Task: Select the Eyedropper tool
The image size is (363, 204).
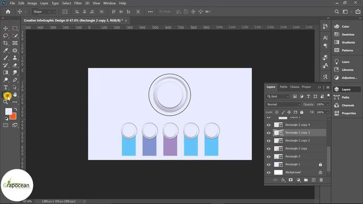Action: 6,50
